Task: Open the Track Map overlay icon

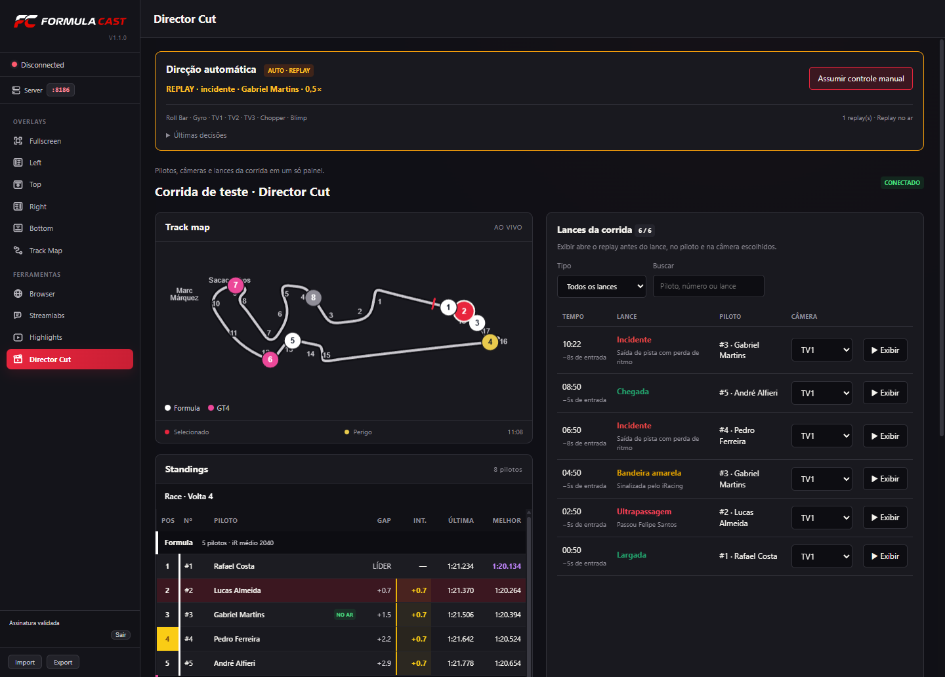Action: click(x=18, y=251)
